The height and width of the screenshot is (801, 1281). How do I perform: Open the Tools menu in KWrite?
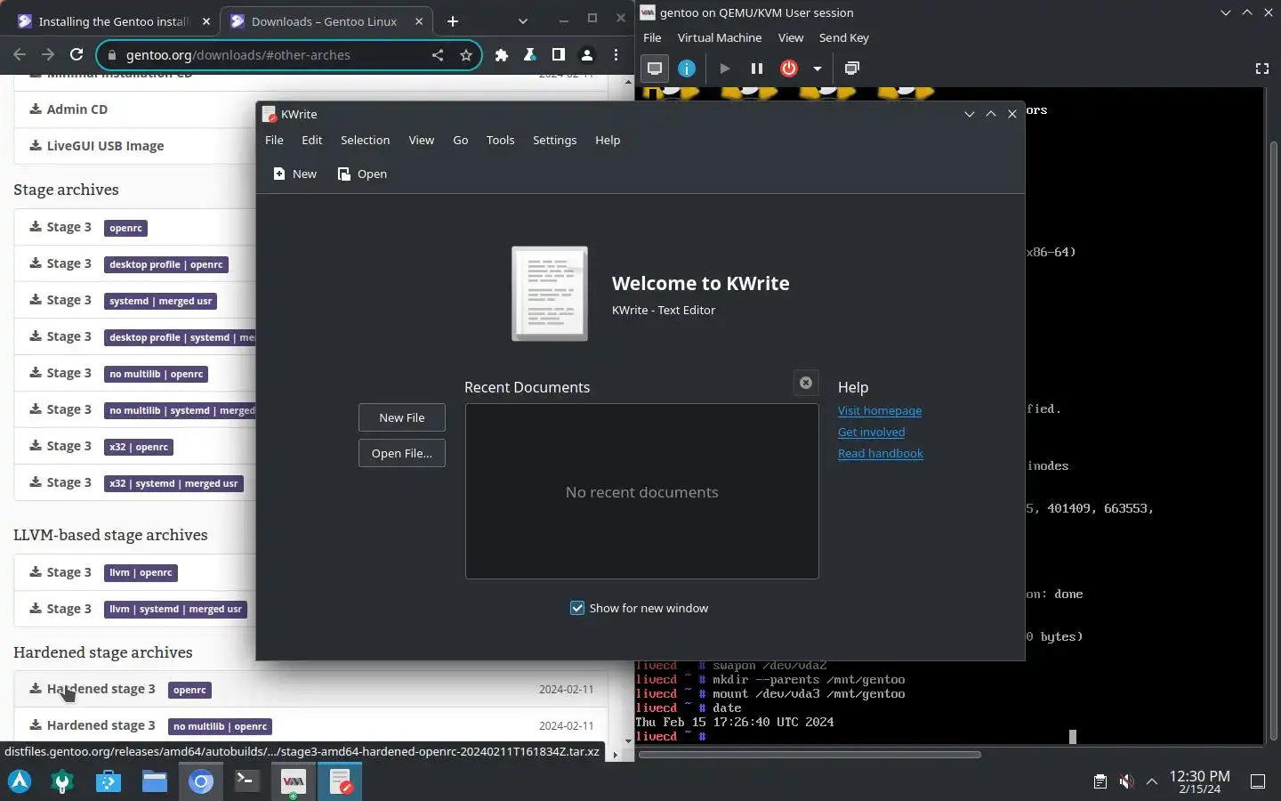tap(500, 140)
